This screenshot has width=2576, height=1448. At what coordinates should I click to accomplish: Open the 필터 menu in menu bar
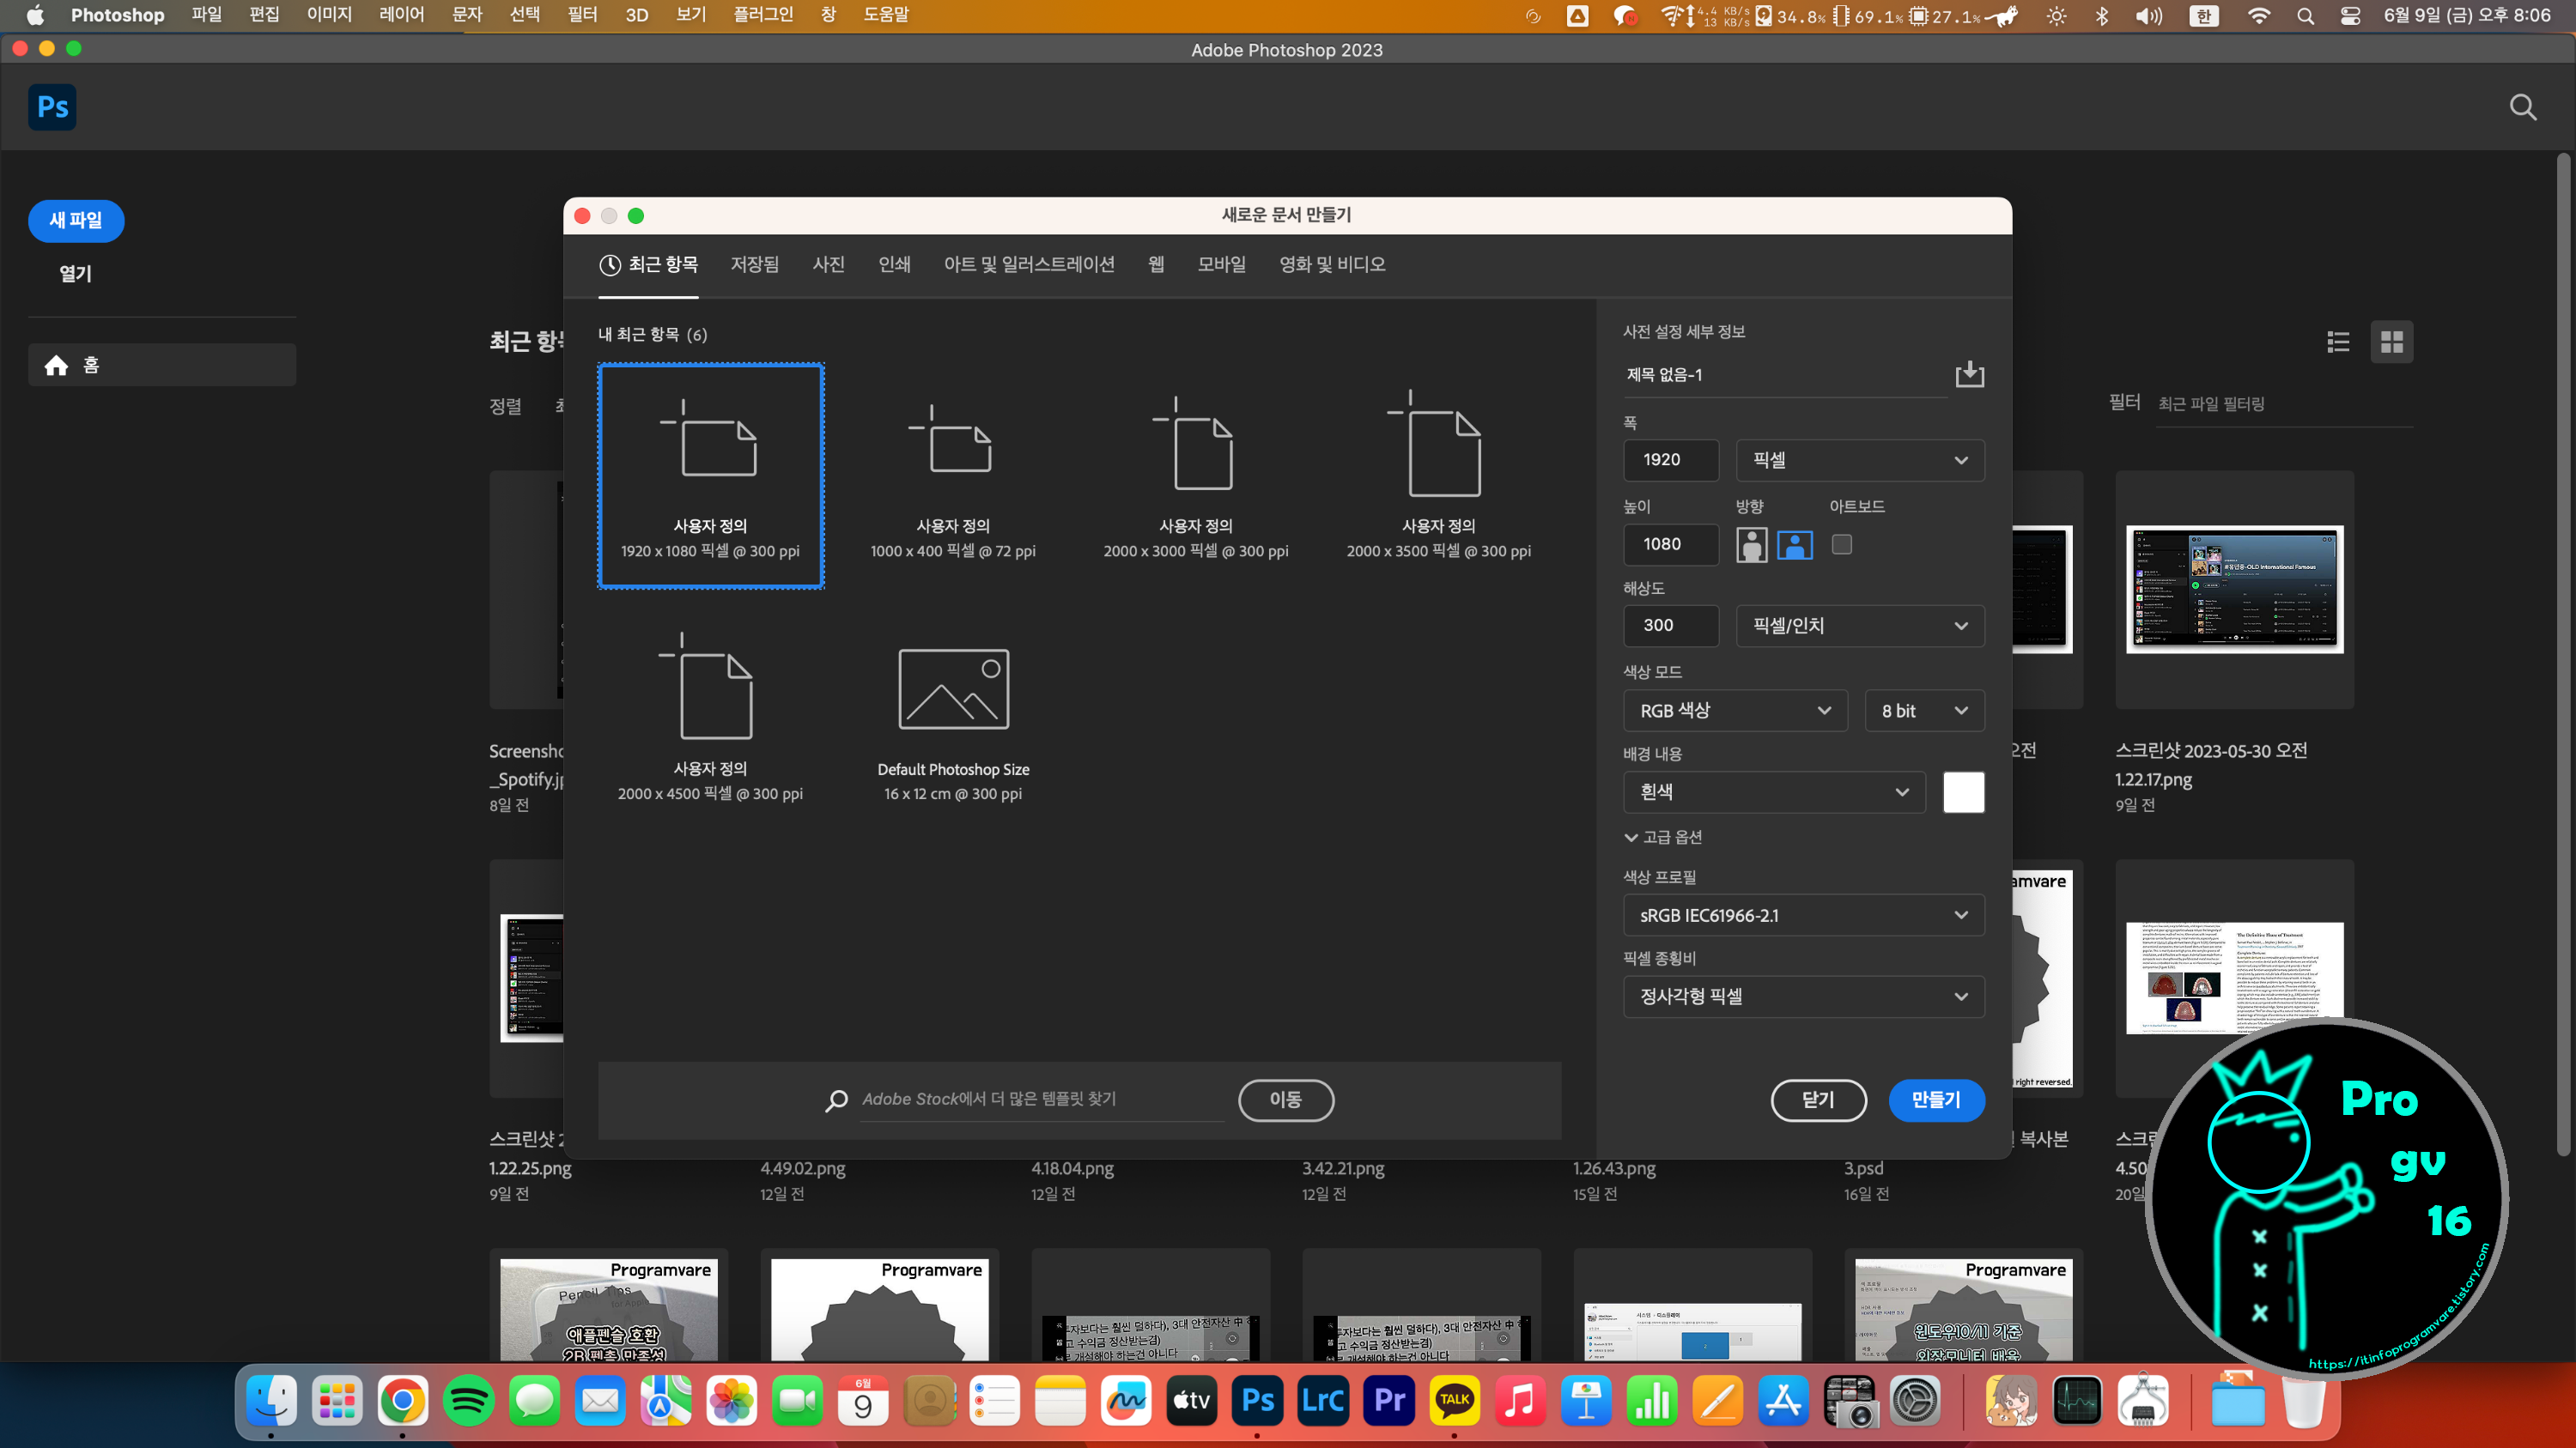coord(581,15)
